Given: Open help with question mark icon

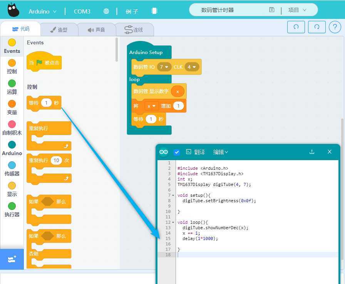Looking at the screenshot, I should tap(335, 27).
